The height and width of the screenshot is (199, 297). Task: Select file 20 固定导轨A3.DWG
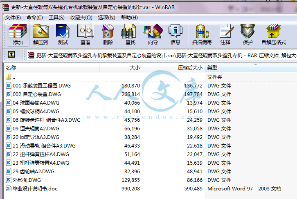tap(36, 137)
